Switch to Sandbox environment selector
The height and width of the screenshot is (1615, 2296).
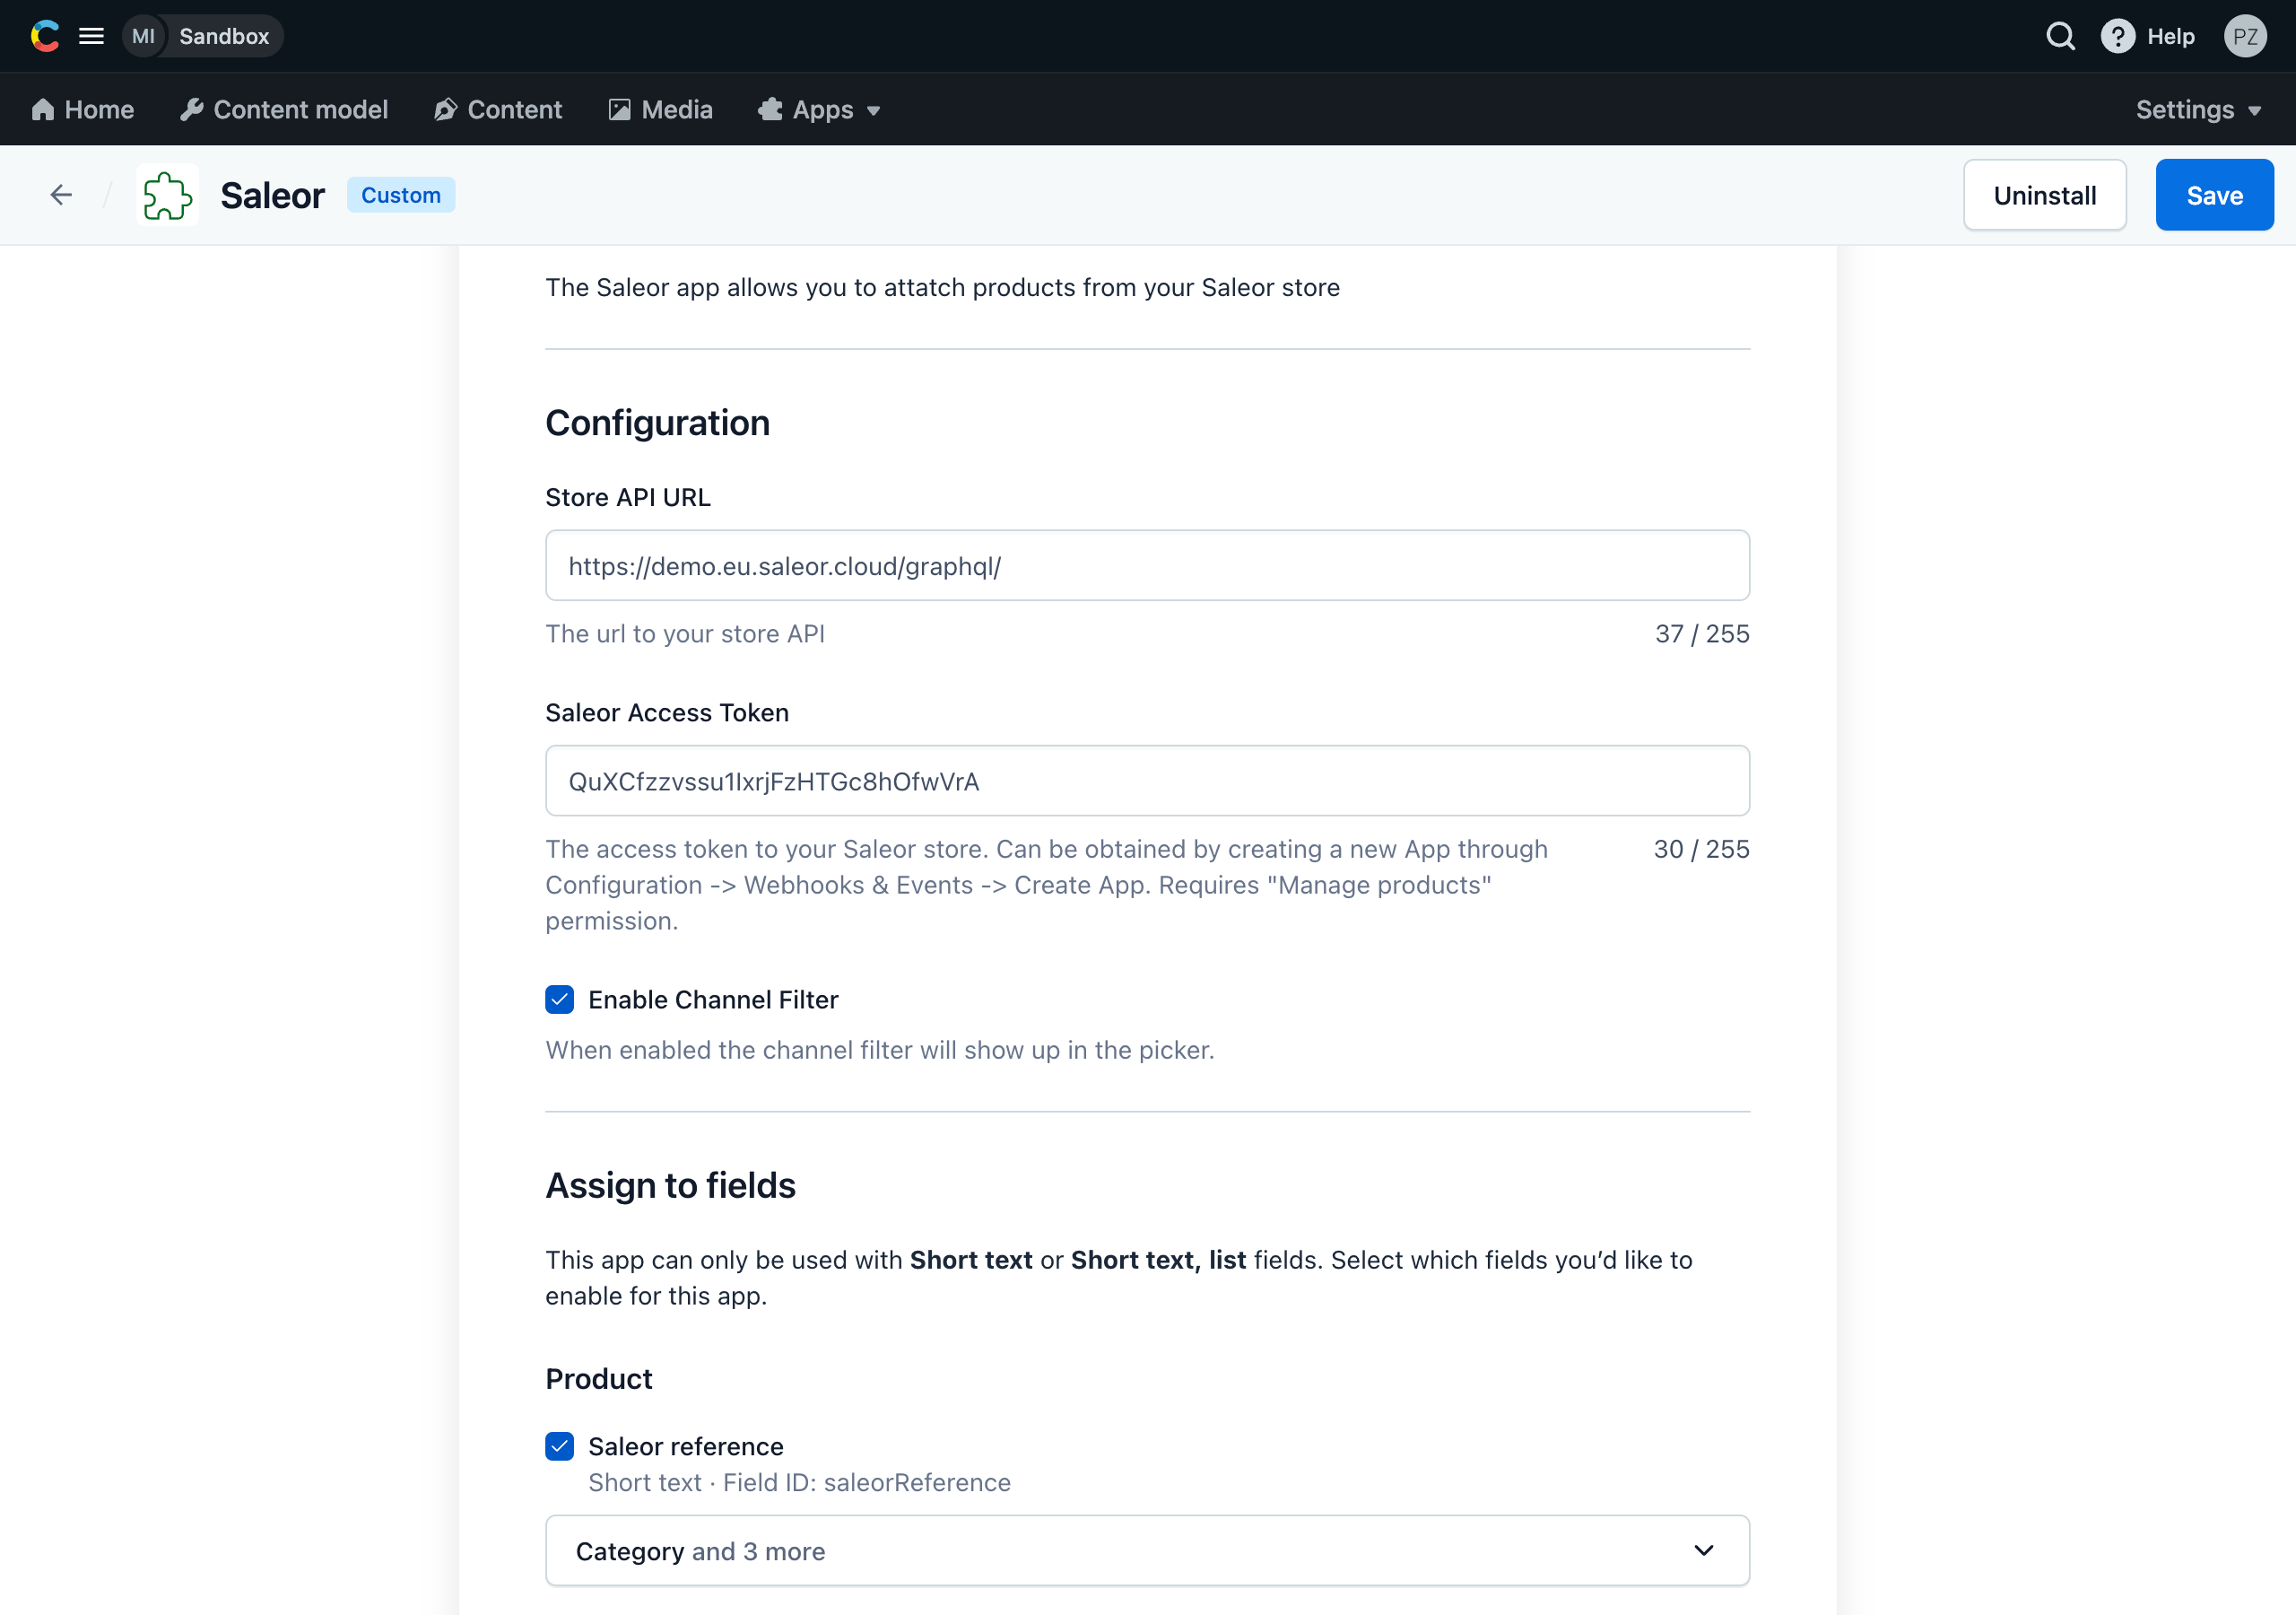[204, 36]
